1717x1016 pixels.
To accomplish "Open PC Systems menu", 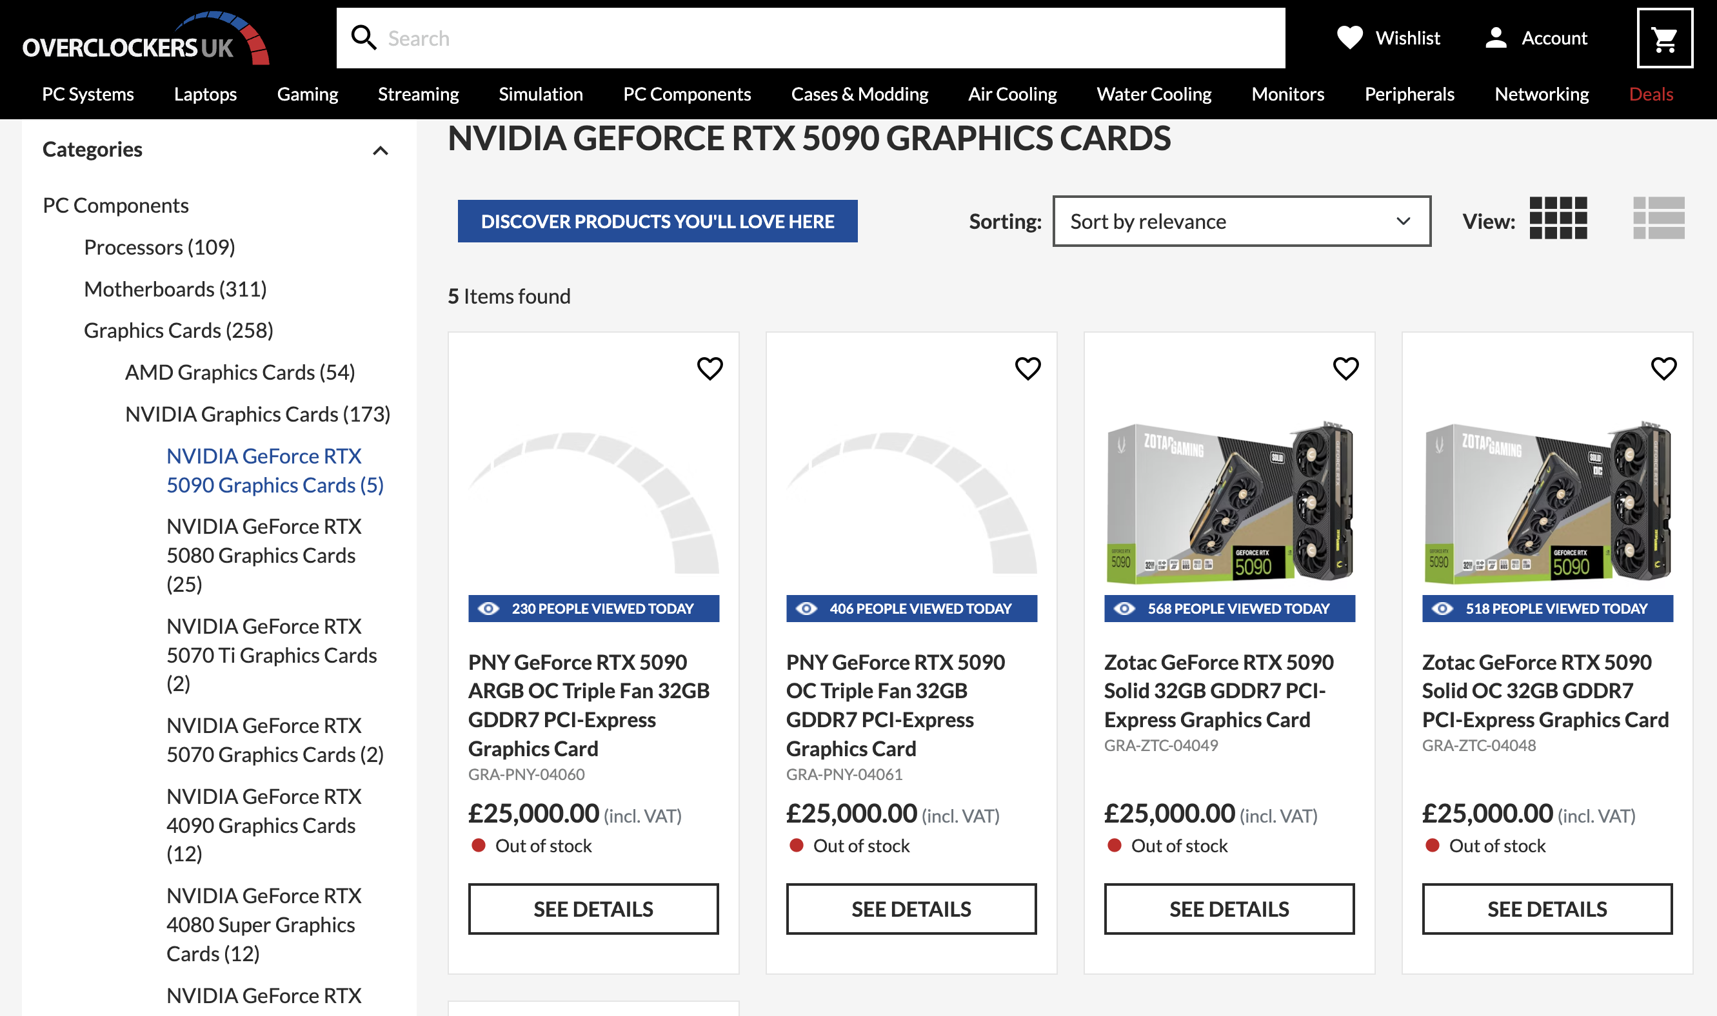I will 88,93.
